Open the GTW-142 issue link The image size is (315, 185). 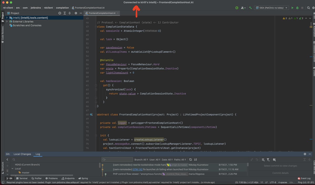point(137,169)
